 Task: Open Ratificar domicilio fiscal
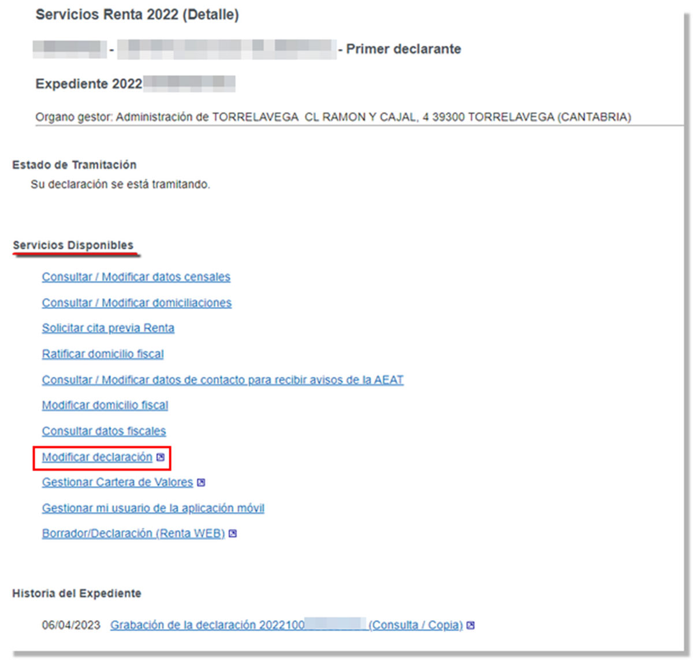click(x=103, y=354)
